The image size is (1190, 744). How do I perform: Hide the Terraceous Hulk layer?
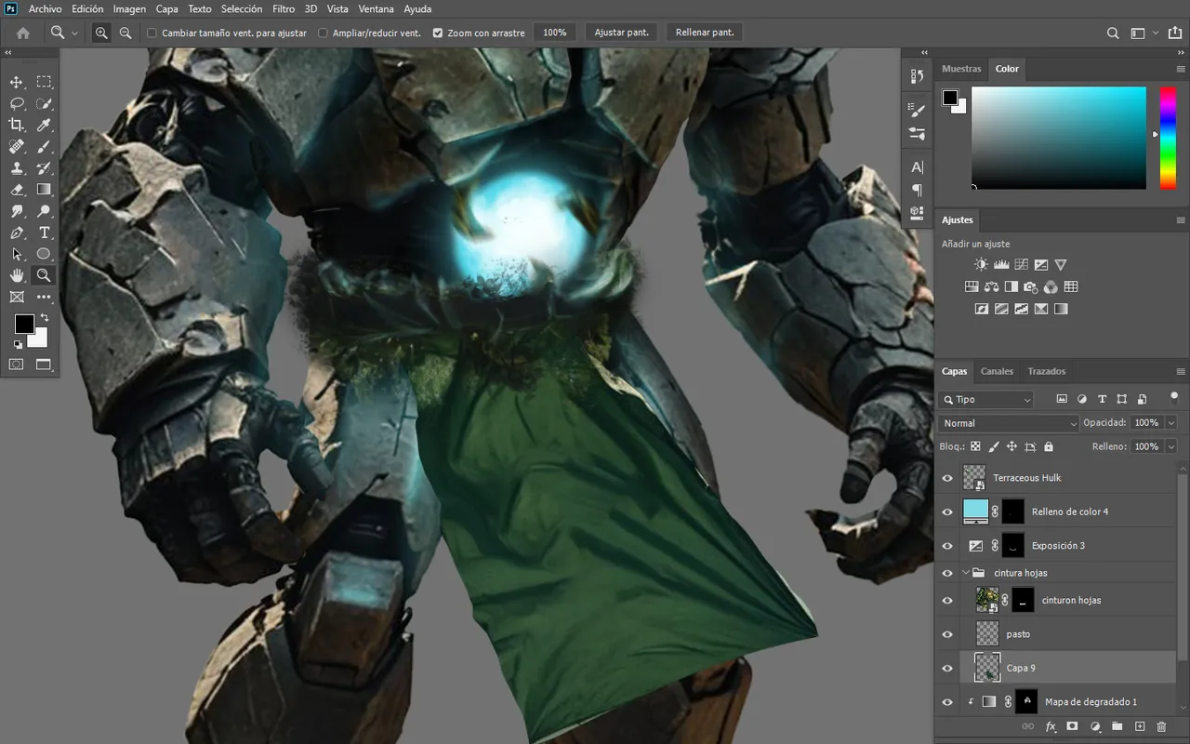[x=947, y=478]
